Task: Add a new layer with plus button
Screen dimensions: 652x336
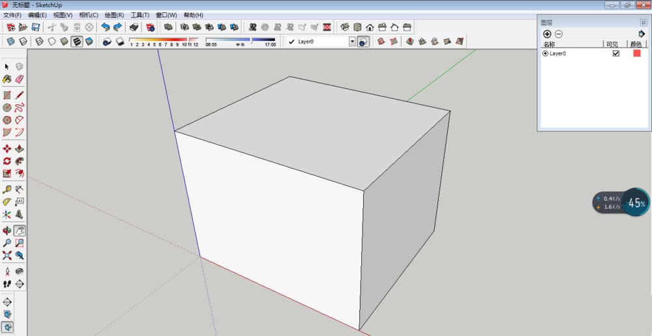Action: [x=547, y=34]
